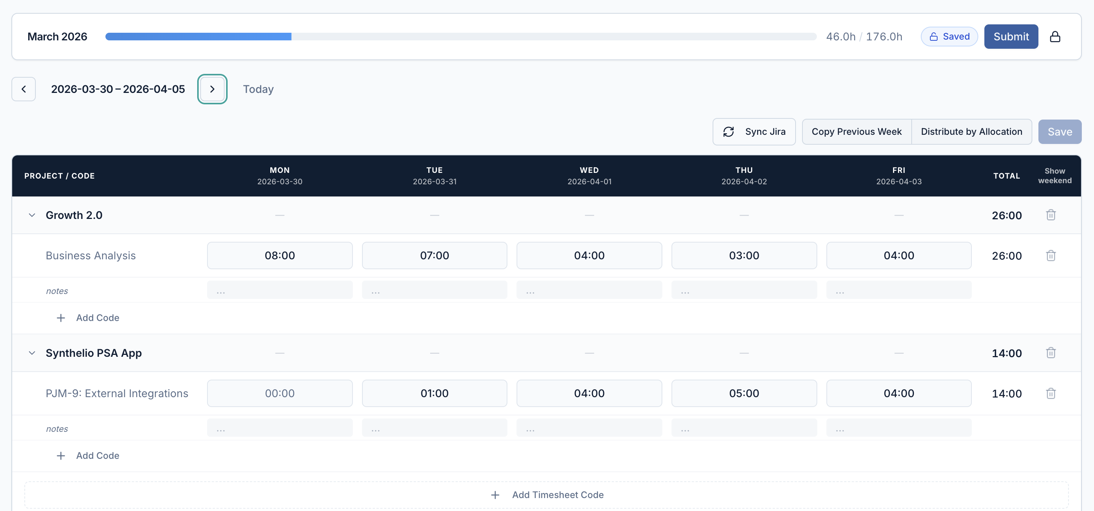The width and height of the screenshot is (1094, 511).
Task: Toggle Show weekend columns
Action: [x=1054, y=176]
